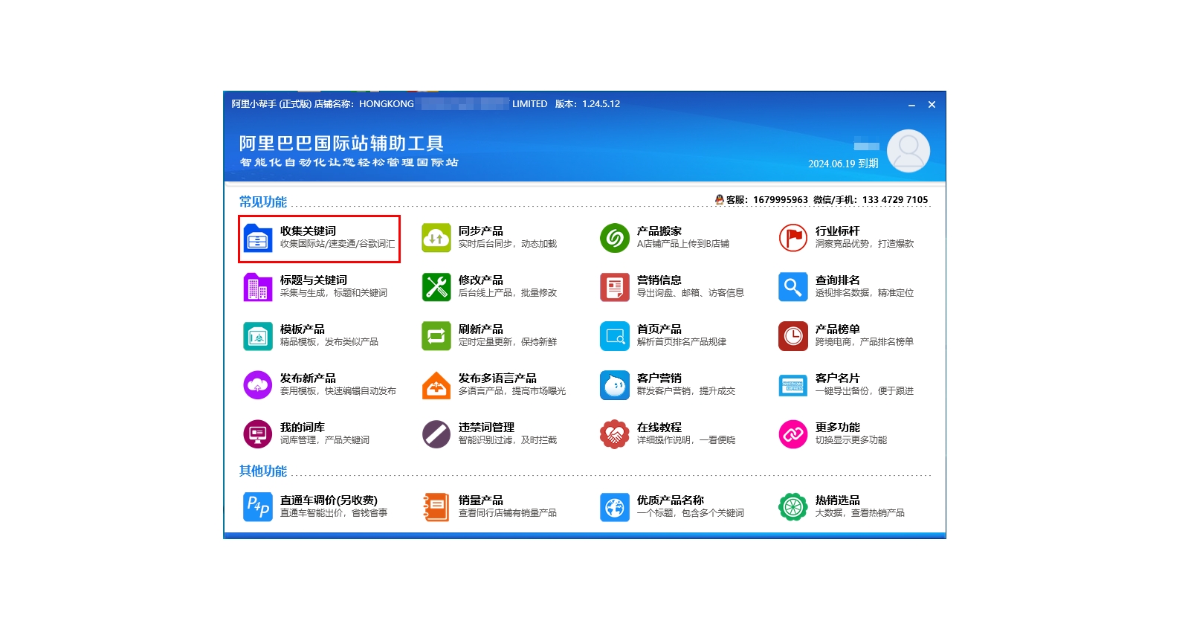Viewport: 1188px width, 638px height.
Task: Open the 优质产品名称 globe icon
Action: [x=615, y=507]
